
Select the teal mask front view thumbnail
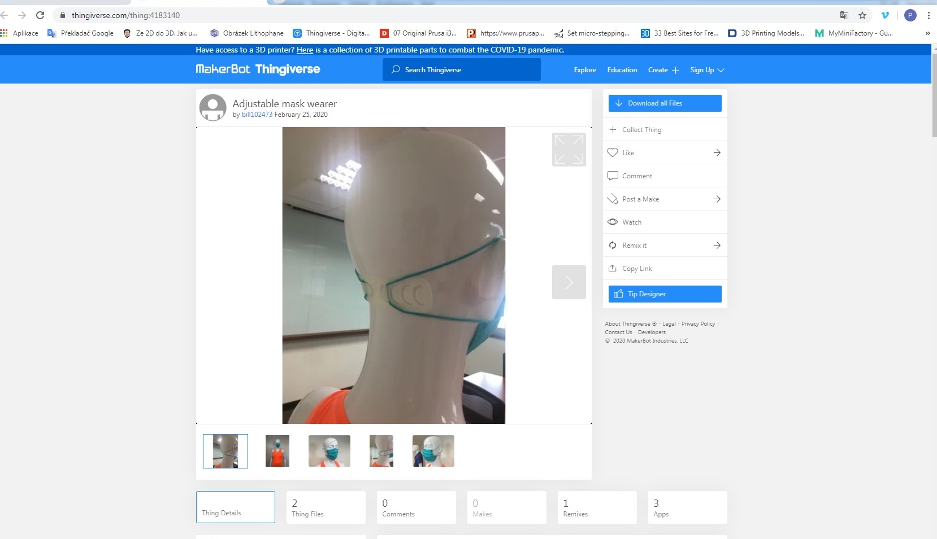click(329, 451)
